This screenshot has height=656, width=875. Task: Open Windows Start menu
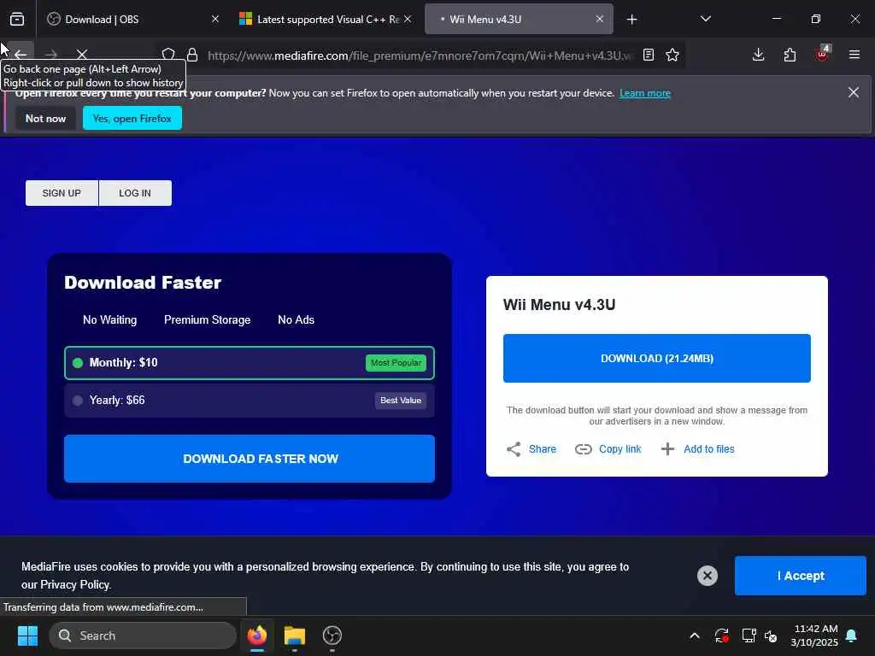point(27,635)
